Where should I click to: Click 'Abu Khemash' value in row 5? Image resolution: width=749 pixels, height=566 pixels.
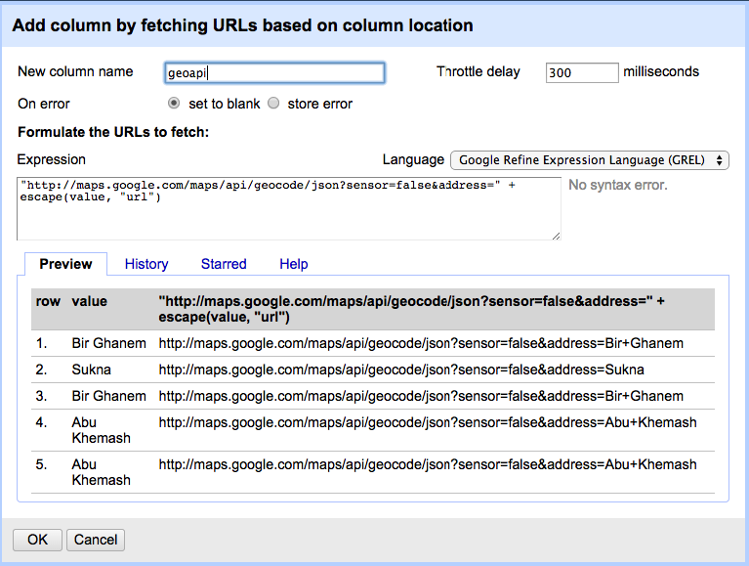[x=101, y=472]
